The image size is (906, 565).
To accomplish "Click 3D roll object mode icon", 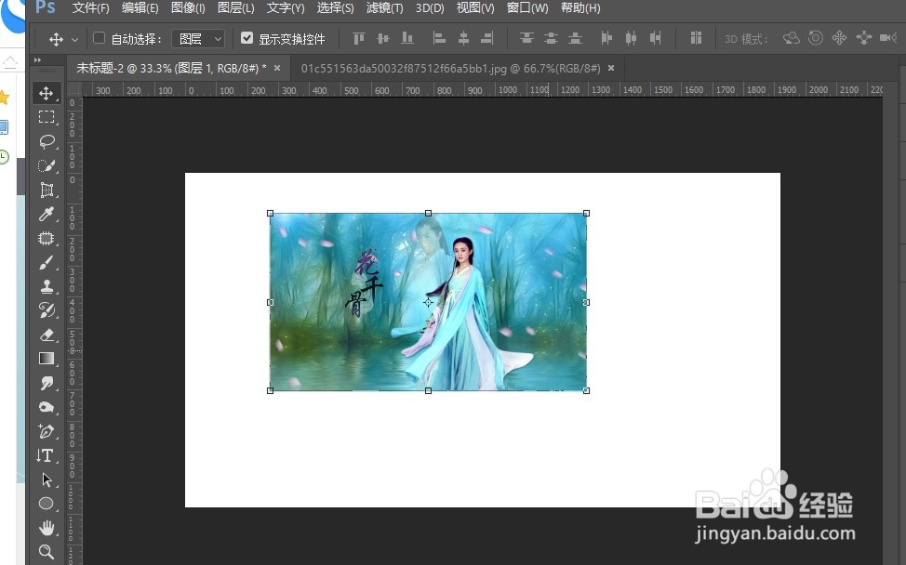I will pos(815,38).
